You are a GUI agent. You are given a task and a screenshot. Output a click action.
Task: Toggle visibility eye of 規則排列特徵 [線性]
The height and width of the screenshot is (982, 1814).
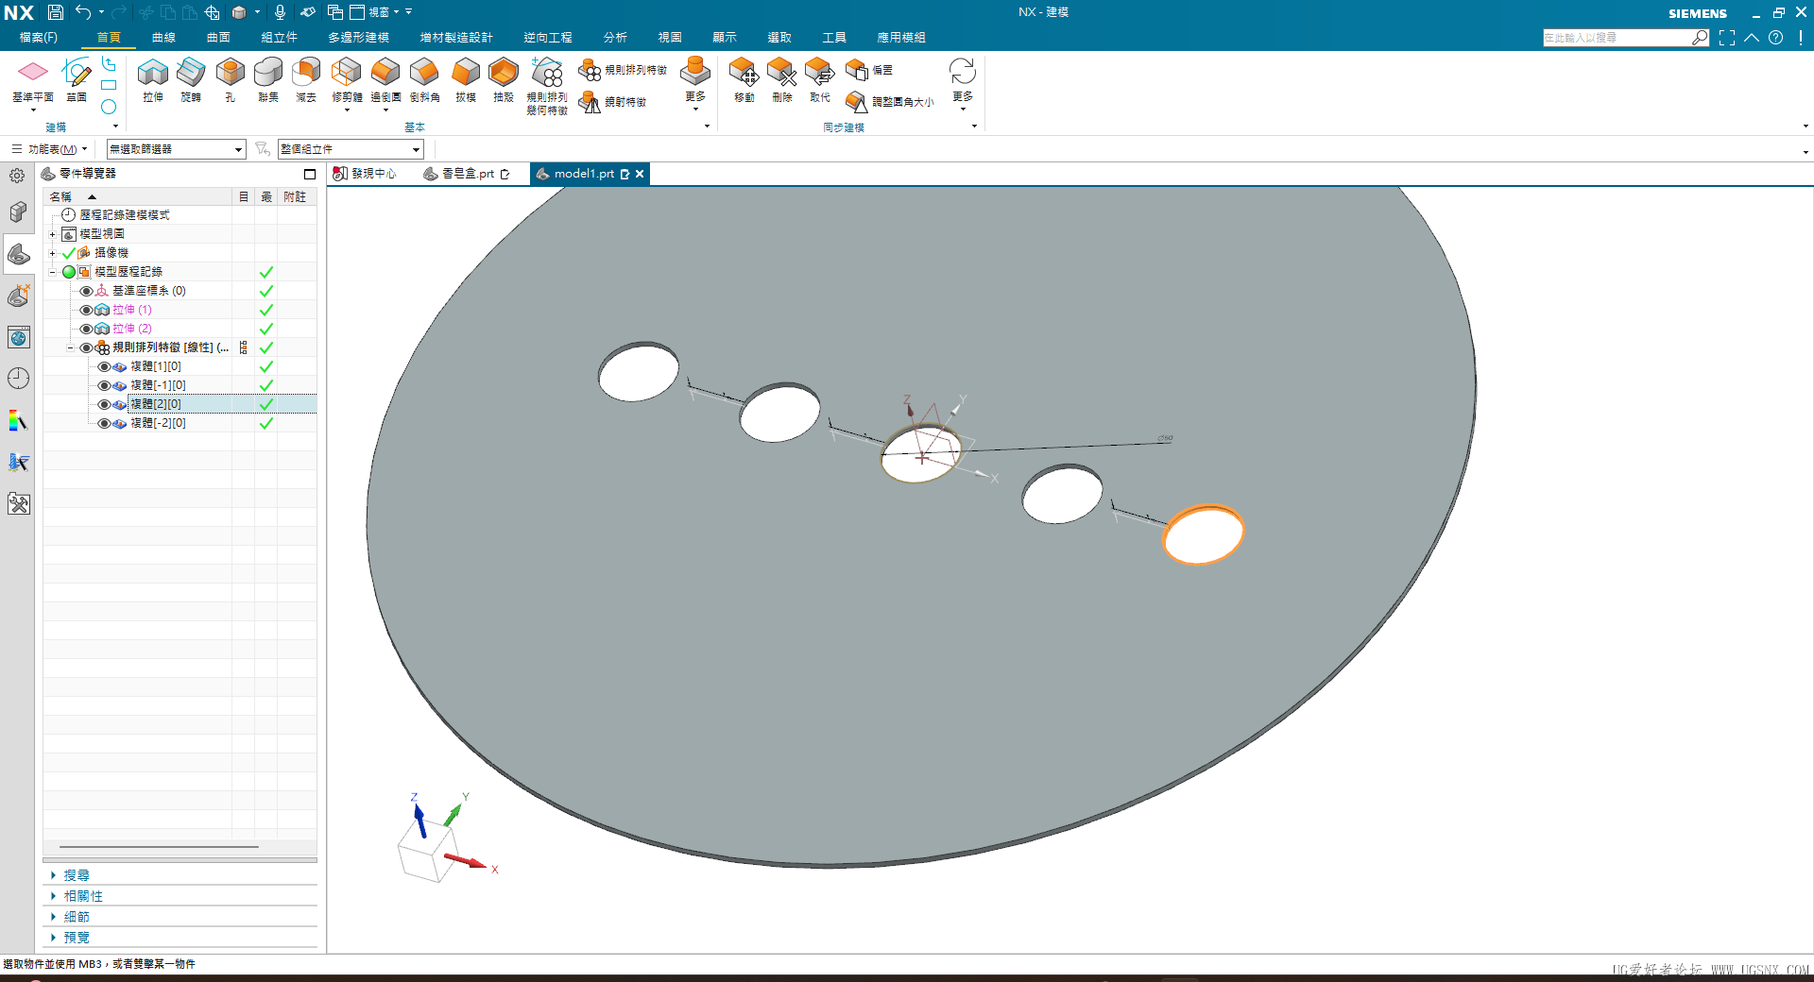86,347
